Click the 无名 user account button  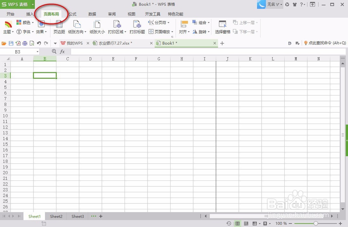(274, 5)
